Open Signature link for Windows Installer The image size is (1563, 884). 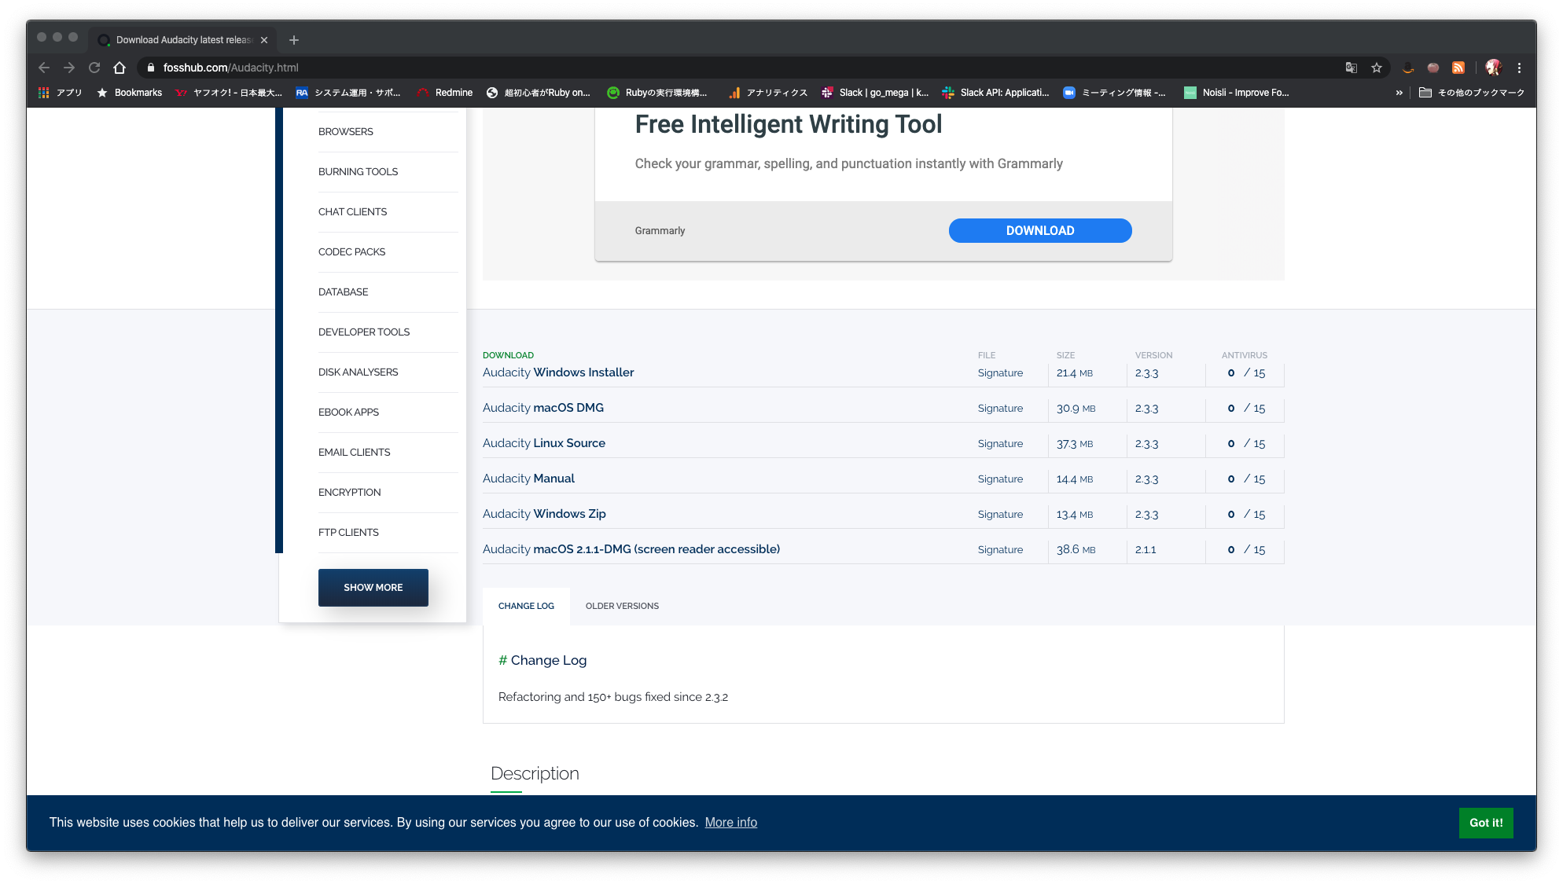[x=1000, y=373]
